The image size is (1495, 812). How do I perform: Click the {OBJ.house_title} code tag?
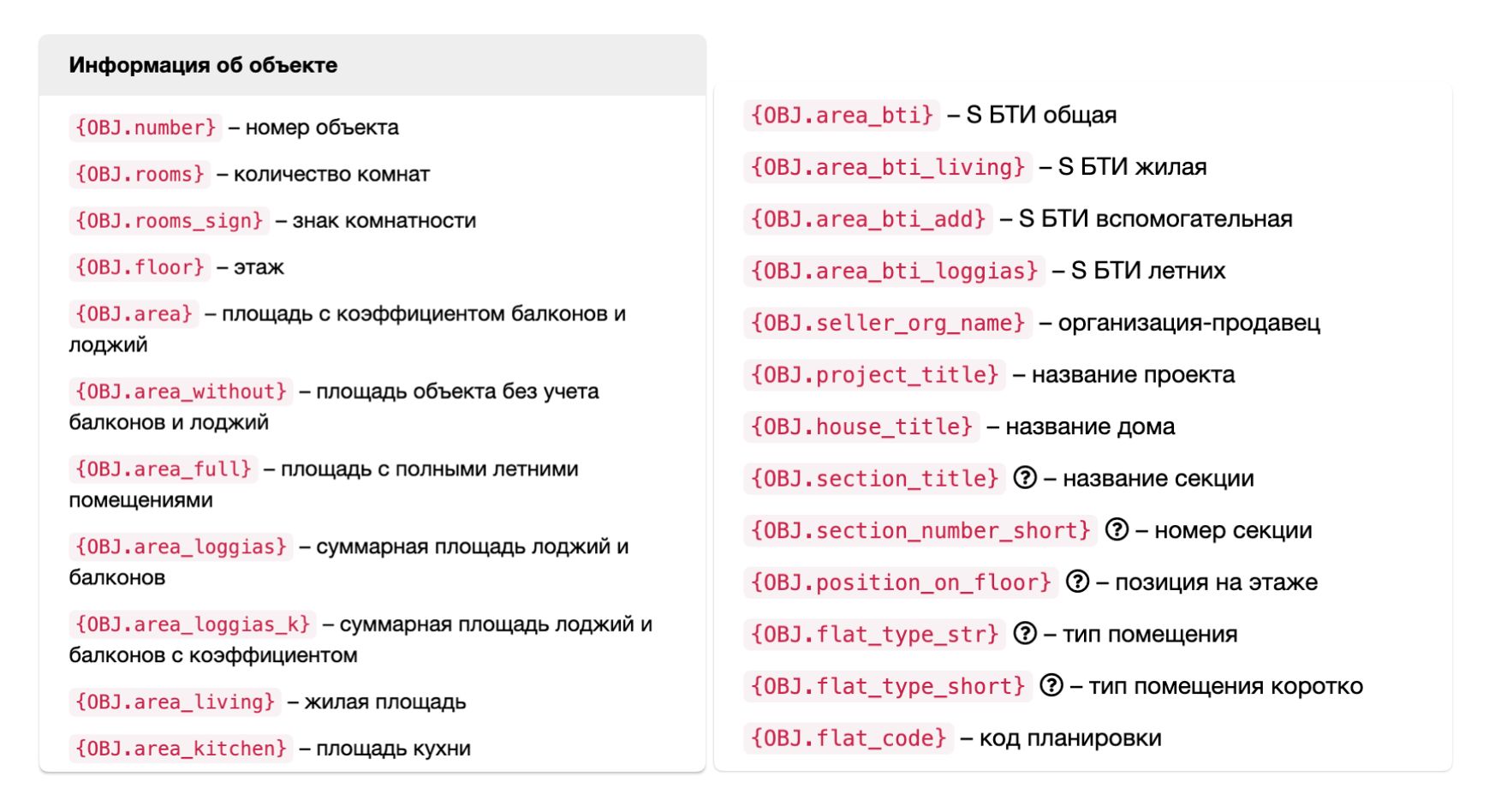coord(861,427)
